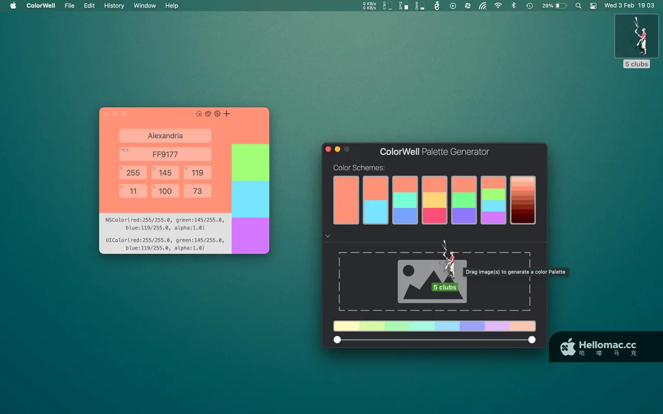Open ColorWell settings gear icon
This screenshot has width=663, height=414.
coord(218,114)
